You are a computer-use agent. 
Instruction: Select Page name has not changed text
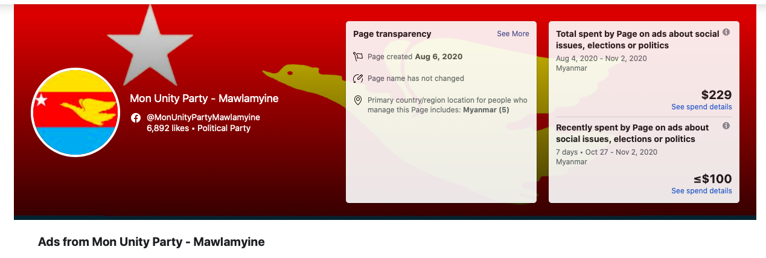pyautogui.click(x=416, y=79)
